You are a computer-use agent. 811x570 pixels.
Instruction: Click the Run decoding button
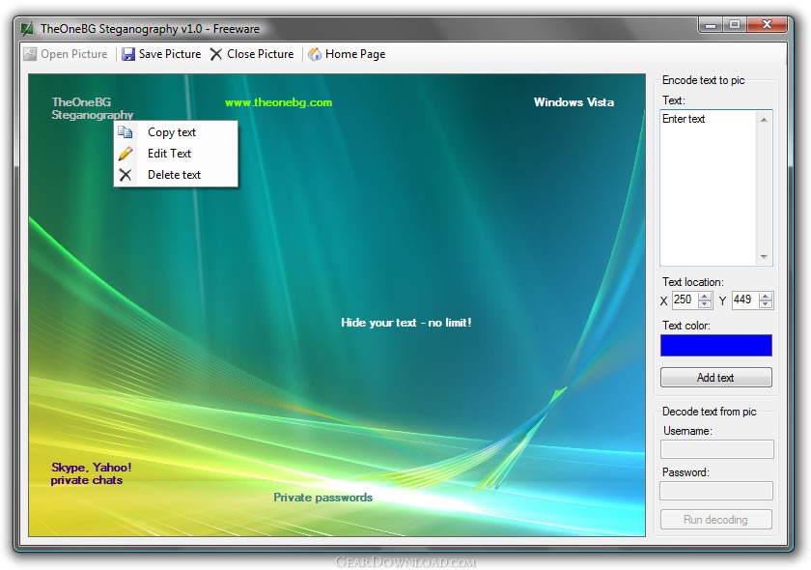tap(715, 519)
